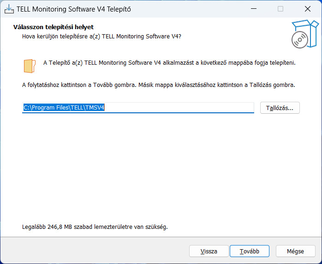Open the Tallózás folder browse dialog
The image size is (322, 264).
[280, 108]
